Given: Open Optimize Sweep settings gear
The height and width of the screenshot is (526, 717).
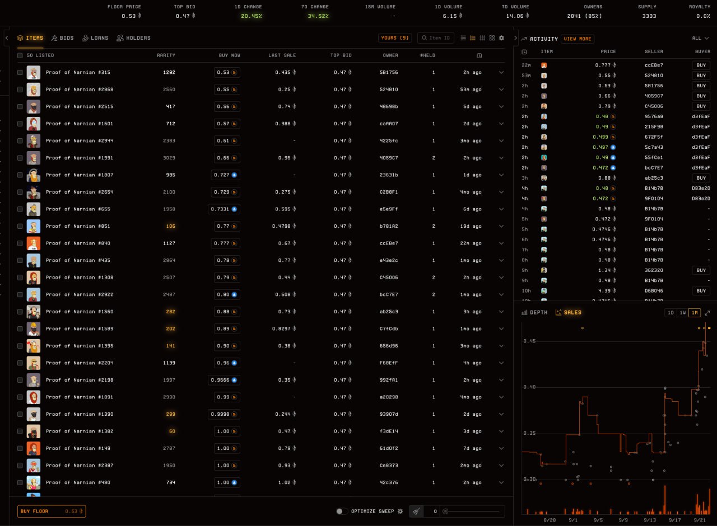Looking at the screenshot, I should click(x=400, y=511).
